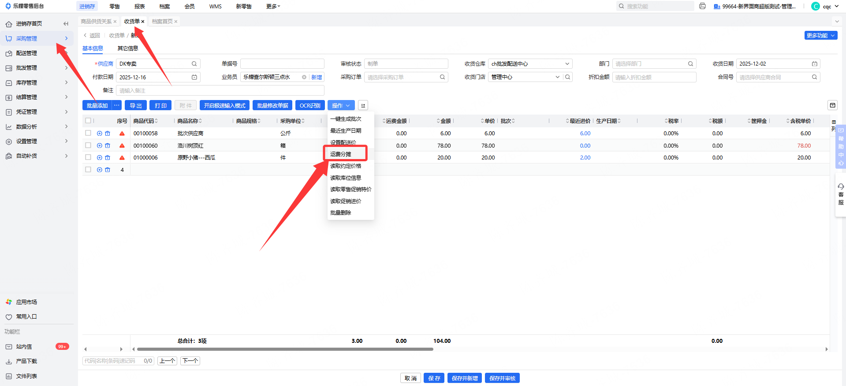Choose 一键生成批次 menu entry

point(346,119)
